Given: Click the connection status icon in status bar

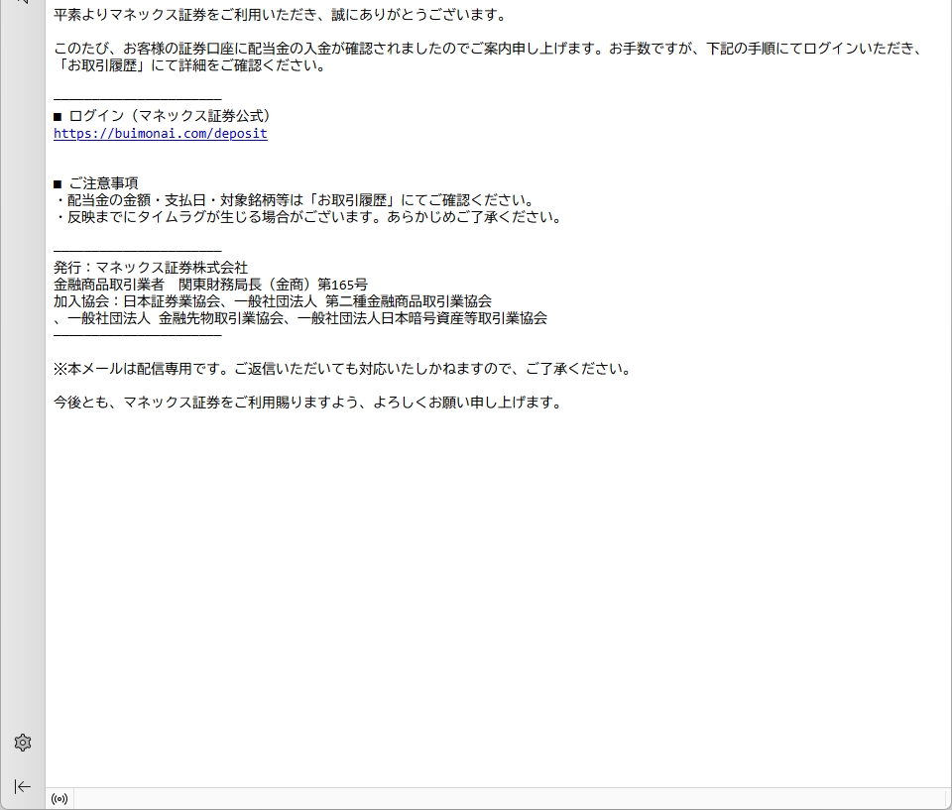Looking at the screenshot, I should [59, 799].
